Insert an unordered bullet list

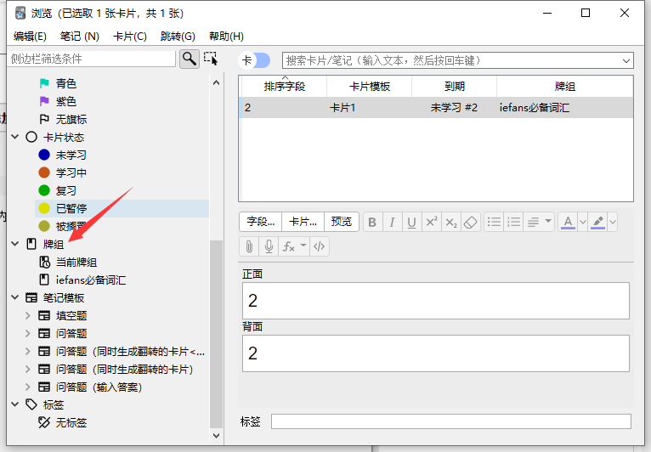click(x=494, y=222)
